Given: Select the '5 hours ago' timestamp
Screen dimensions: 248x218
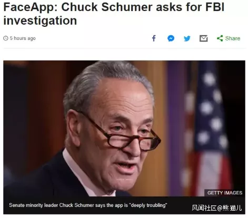Looking at the screenshot, I should pos(23,38).
